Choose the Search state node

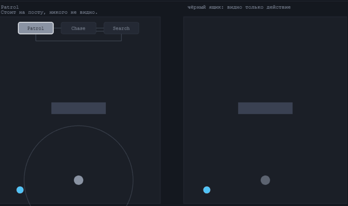click(121, 28)
